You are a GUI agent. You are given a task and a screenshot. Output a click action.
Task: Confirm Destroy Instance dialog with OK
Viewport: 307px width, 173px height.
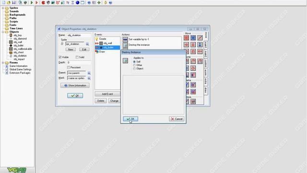130,119
